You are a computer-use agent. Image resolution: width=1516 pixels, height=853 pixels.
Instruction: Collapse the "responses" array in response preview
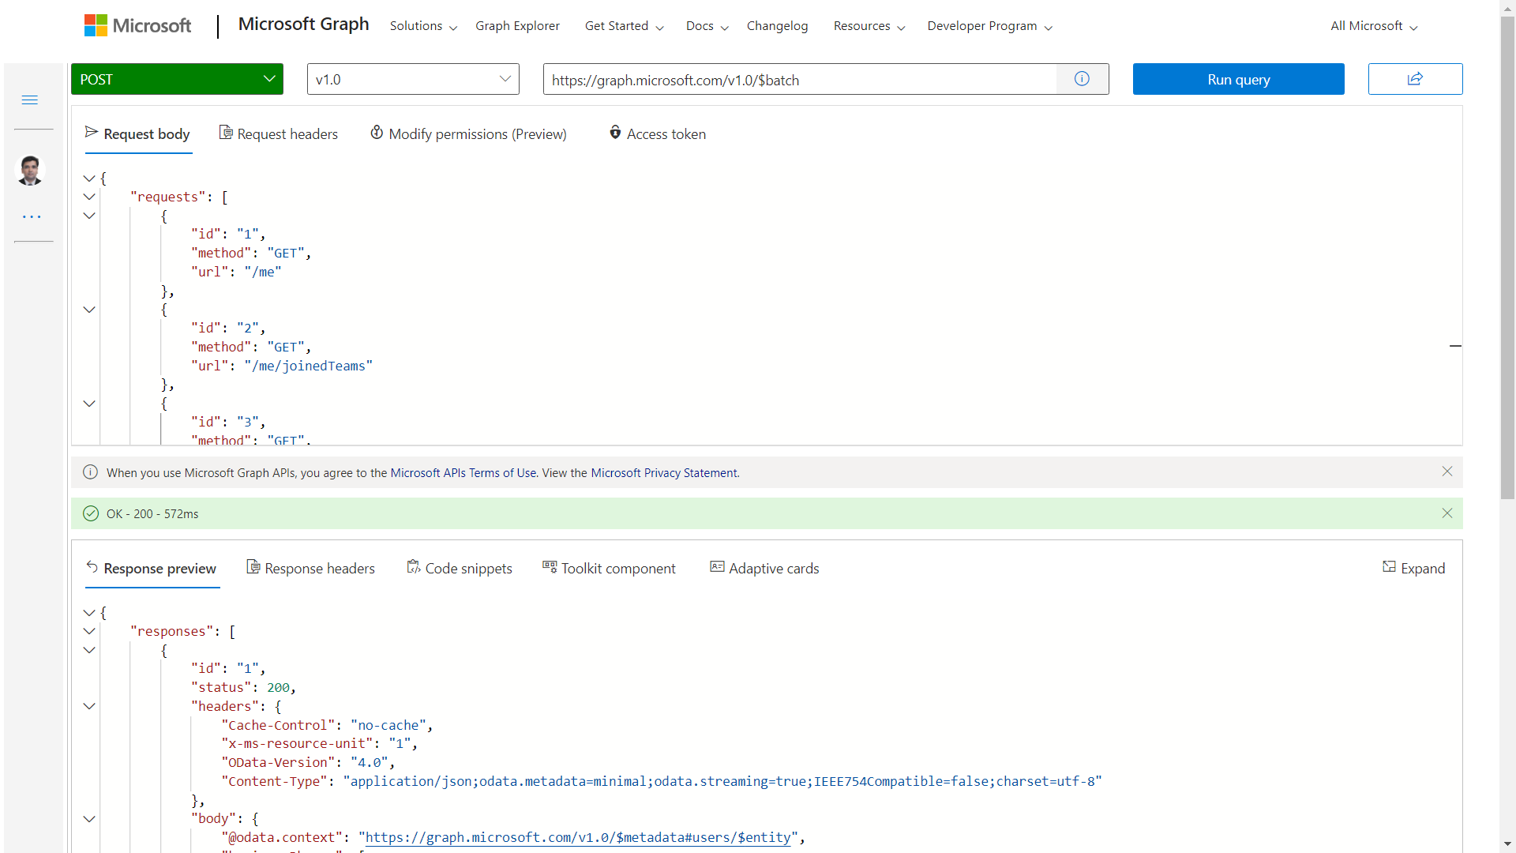point(89,632)
